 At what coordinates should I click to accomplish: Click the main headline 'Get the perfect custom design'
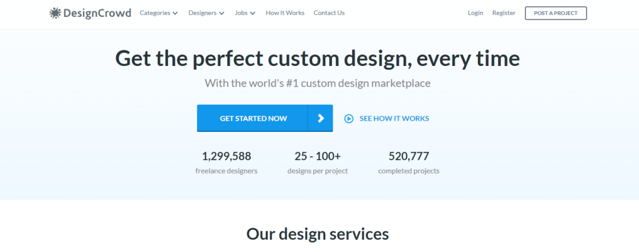click(318, 58)
